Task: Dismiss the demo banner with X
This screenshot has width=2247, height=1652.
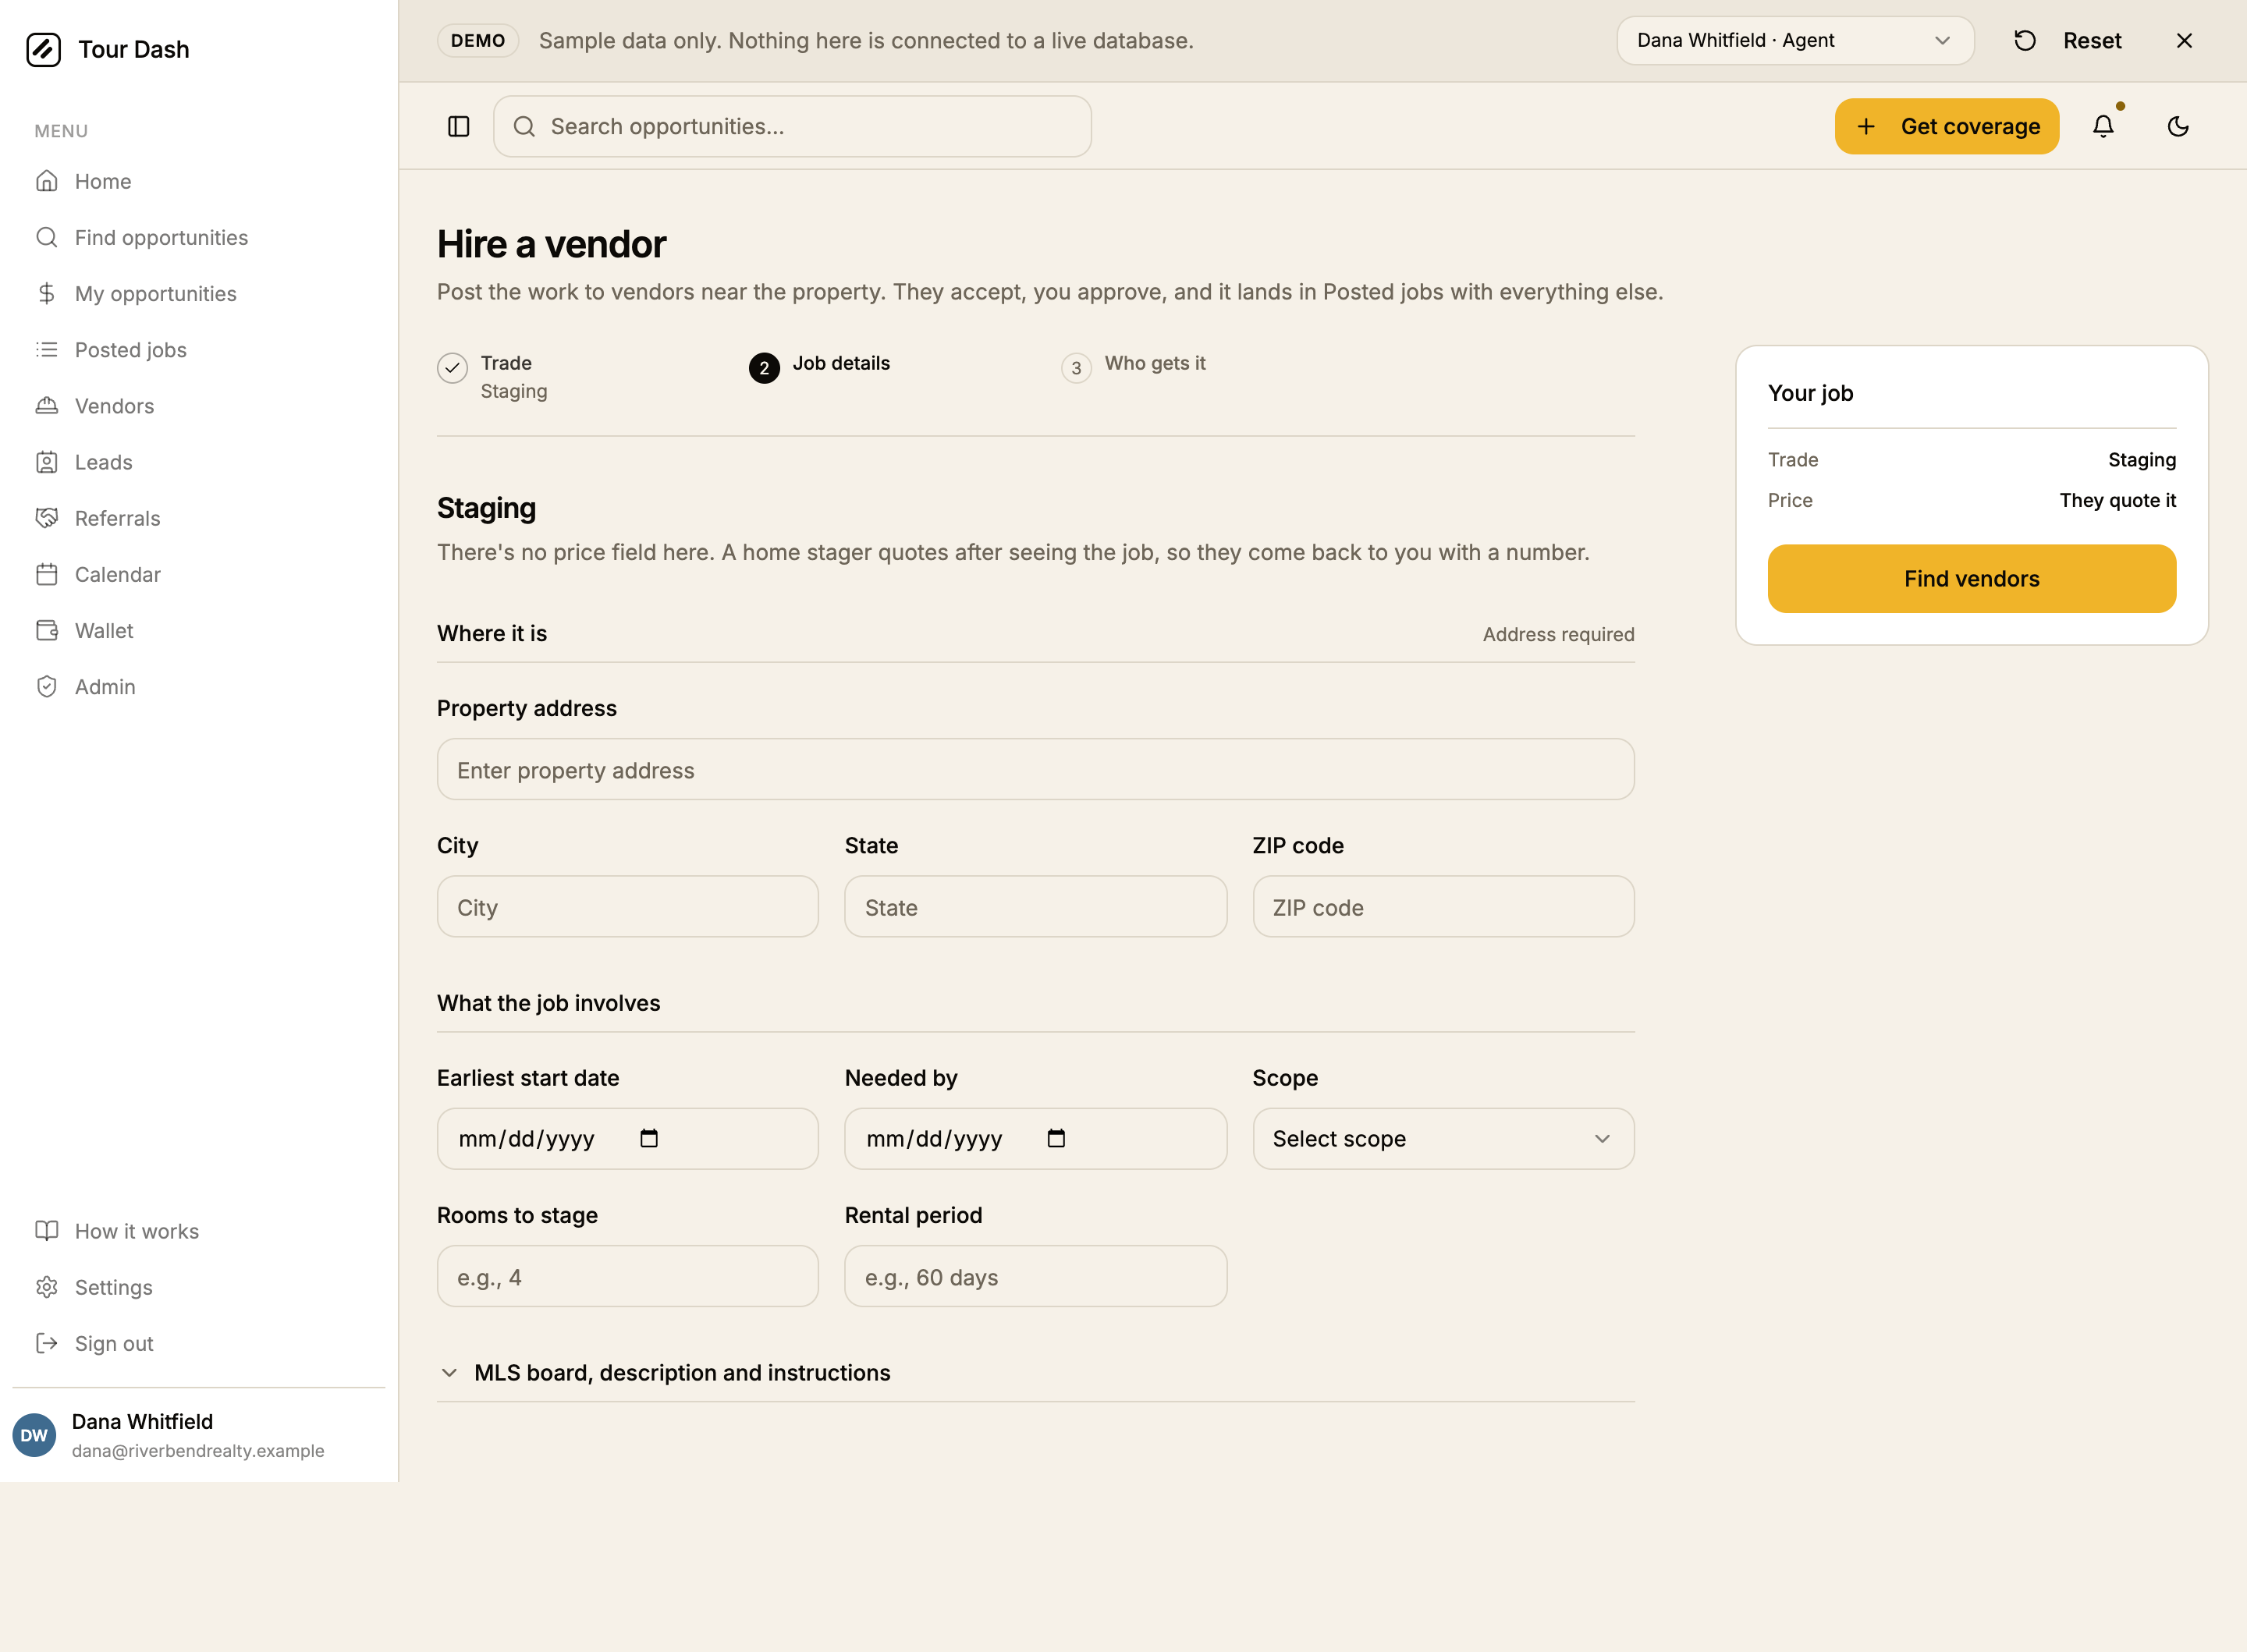Action: pyautogui.click(x=2184, y=41)
